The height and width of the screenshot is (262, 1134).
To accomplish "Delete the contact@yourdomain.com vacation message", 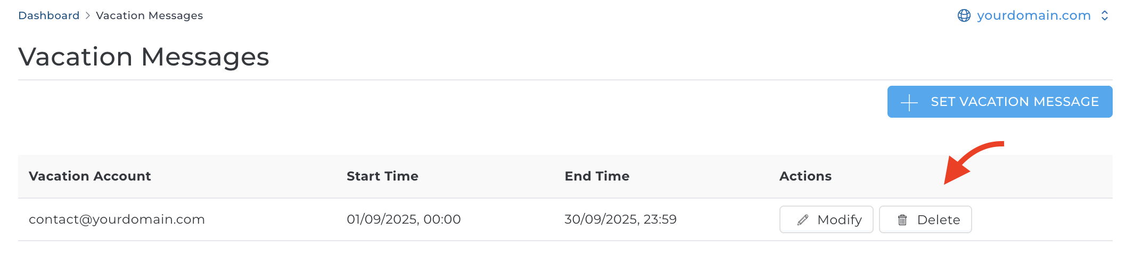I will (925, 219).
